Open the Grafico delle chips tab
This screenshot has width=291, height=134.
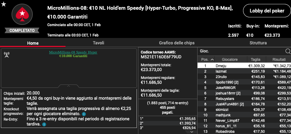177,43
